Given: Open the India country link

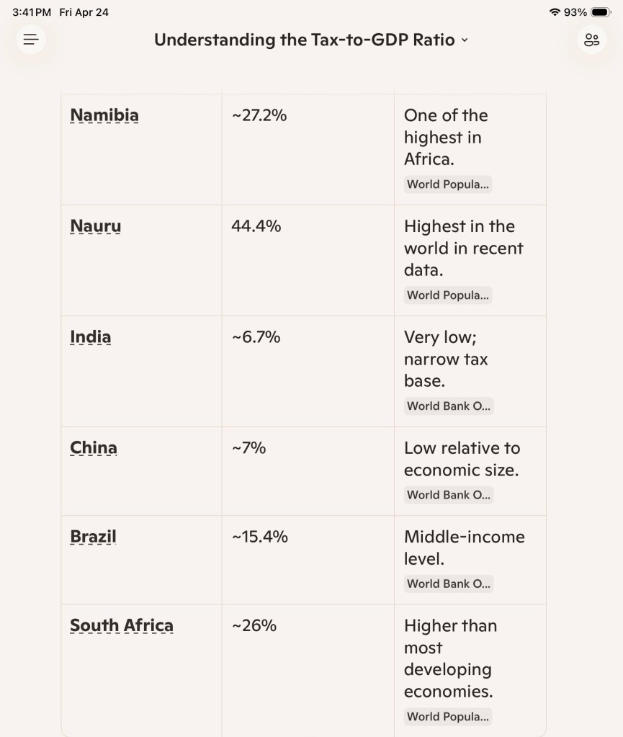Looking at the screenshot, I should coord(90,337).
